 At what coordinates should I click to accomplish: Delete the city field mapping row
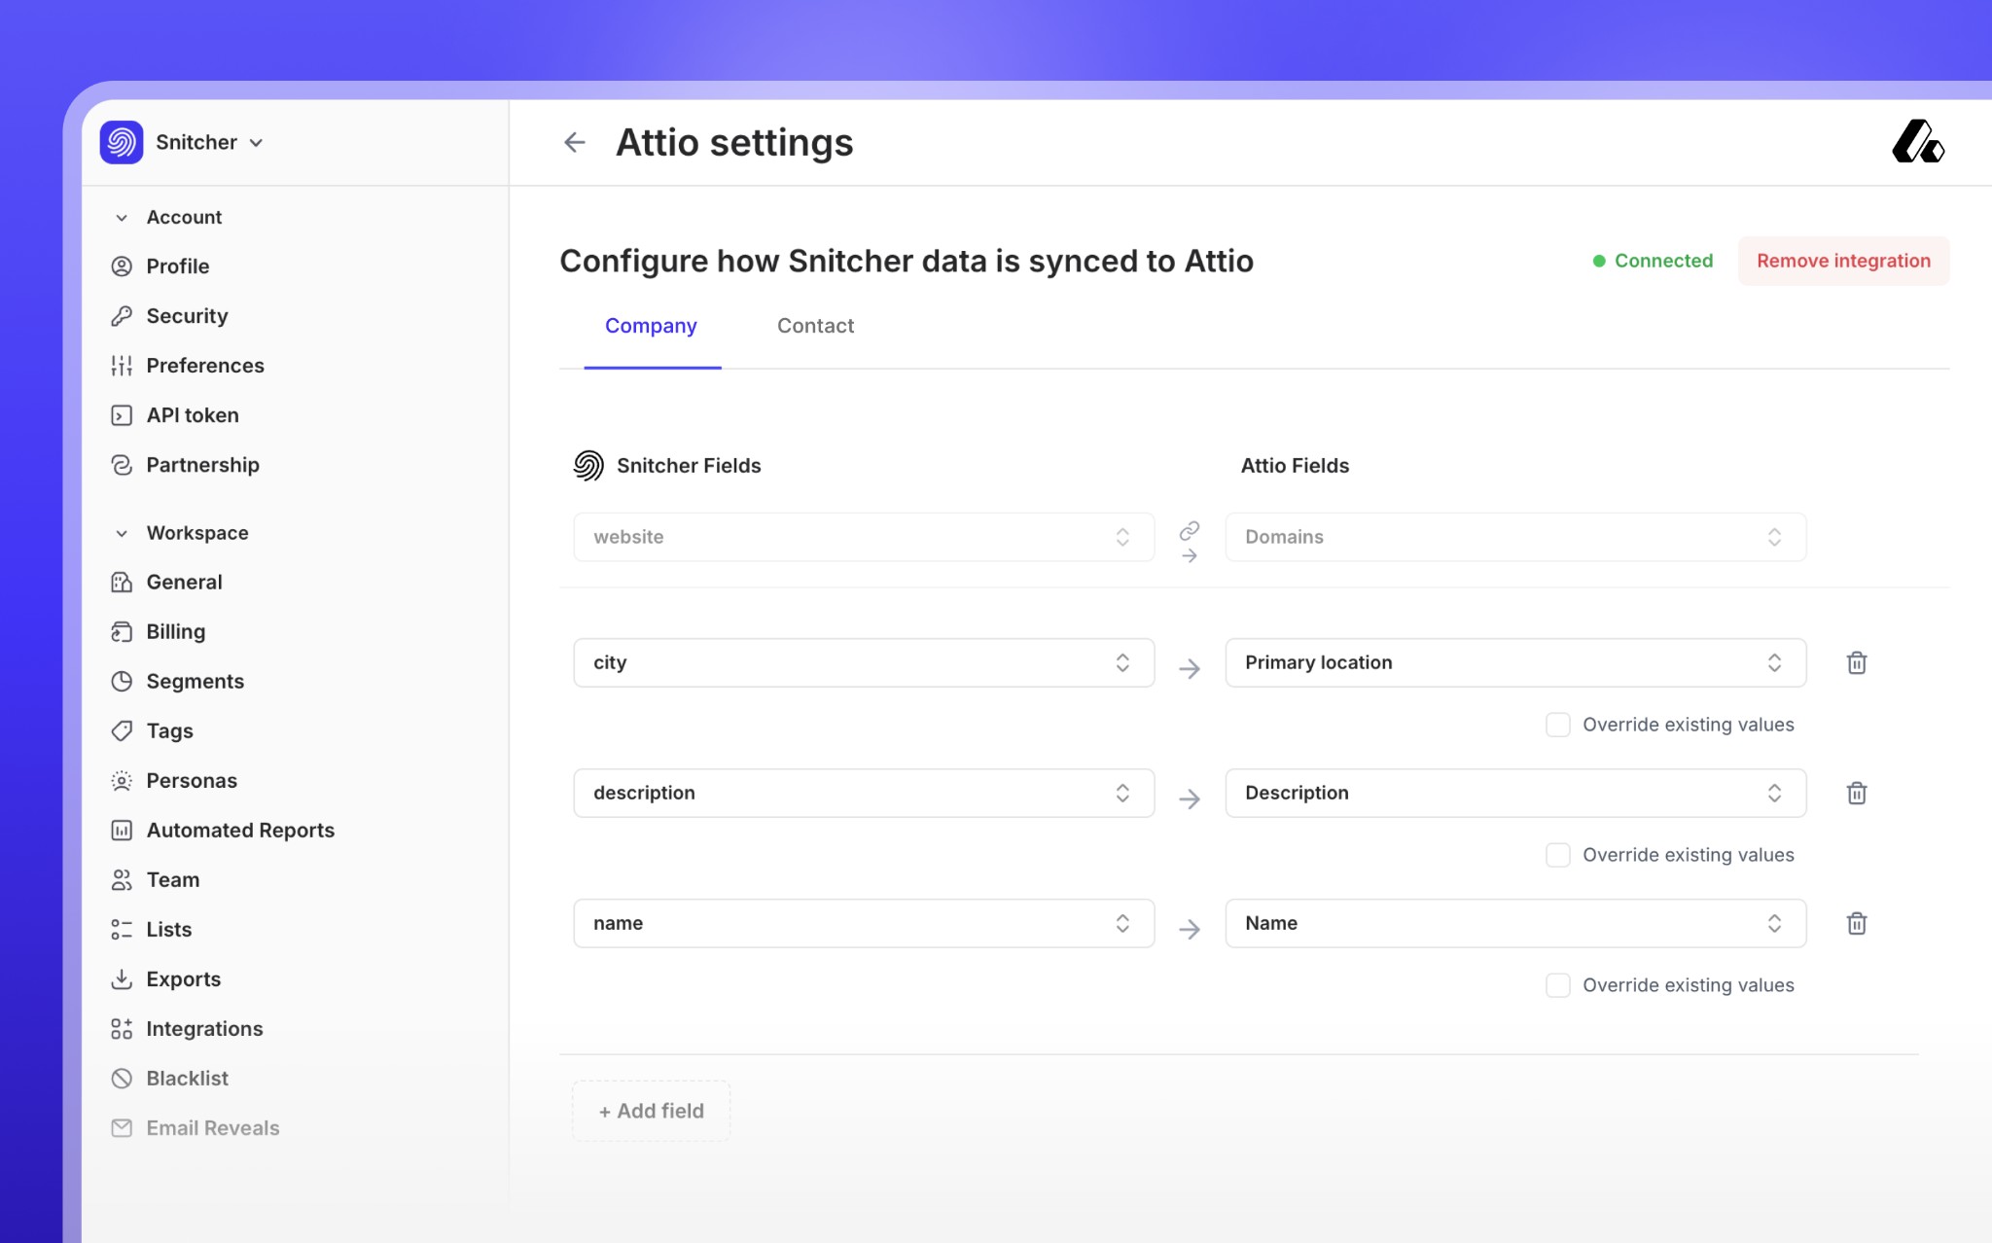(x=1856, y=663)
